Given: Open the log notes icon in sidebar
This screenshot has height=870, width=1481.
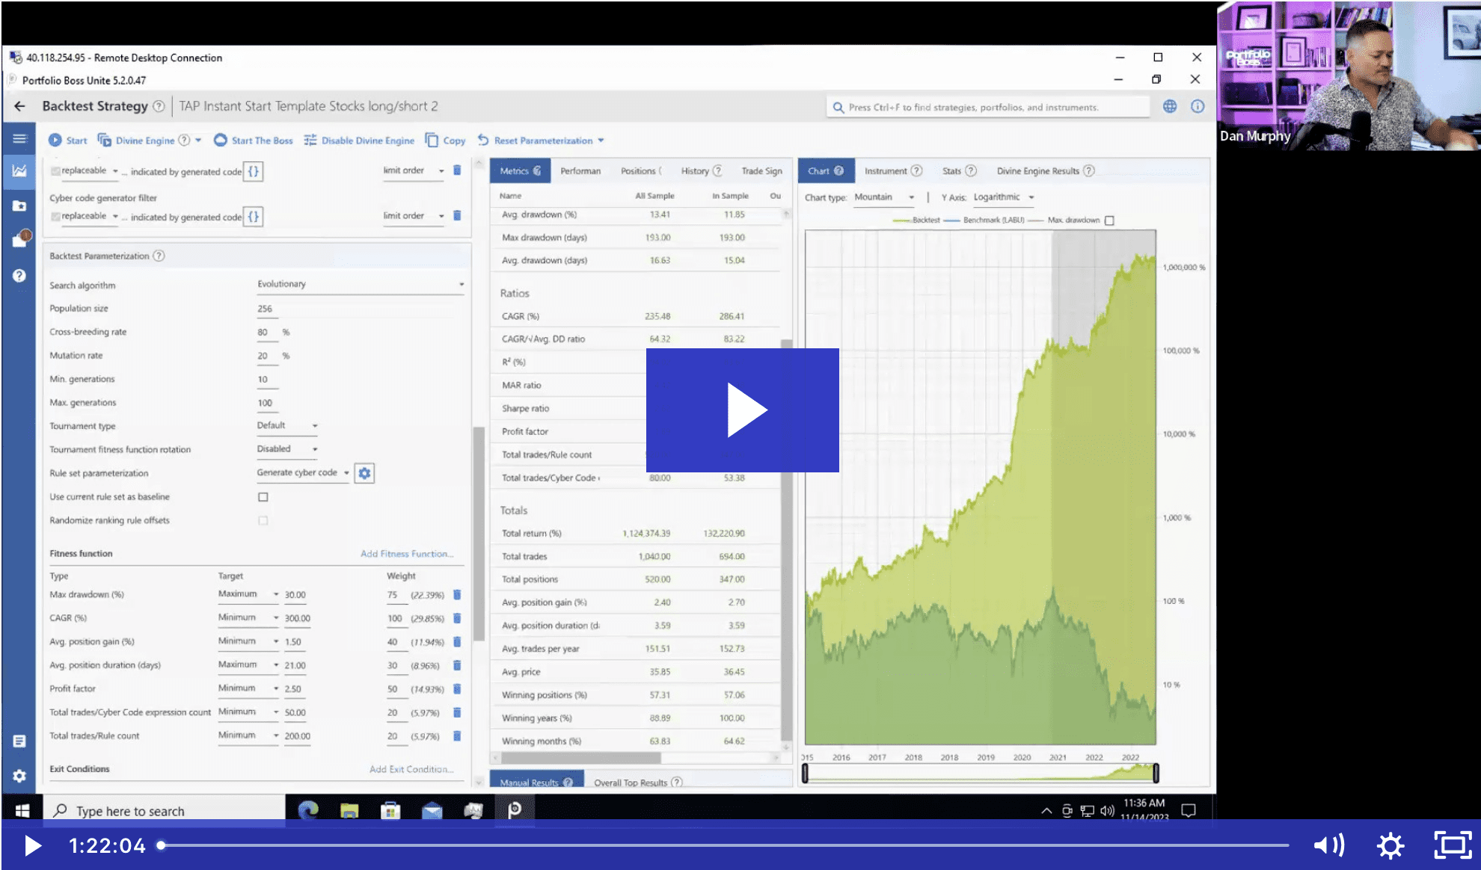Looking at the screenshot, I should [x=19, y=741].
